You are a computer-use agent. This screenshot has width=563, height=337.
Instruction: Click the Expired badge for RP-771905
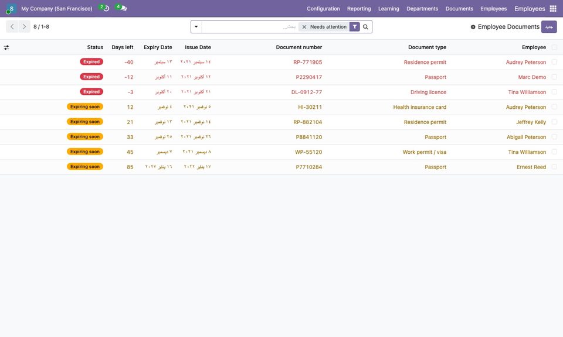click(91, 61)
